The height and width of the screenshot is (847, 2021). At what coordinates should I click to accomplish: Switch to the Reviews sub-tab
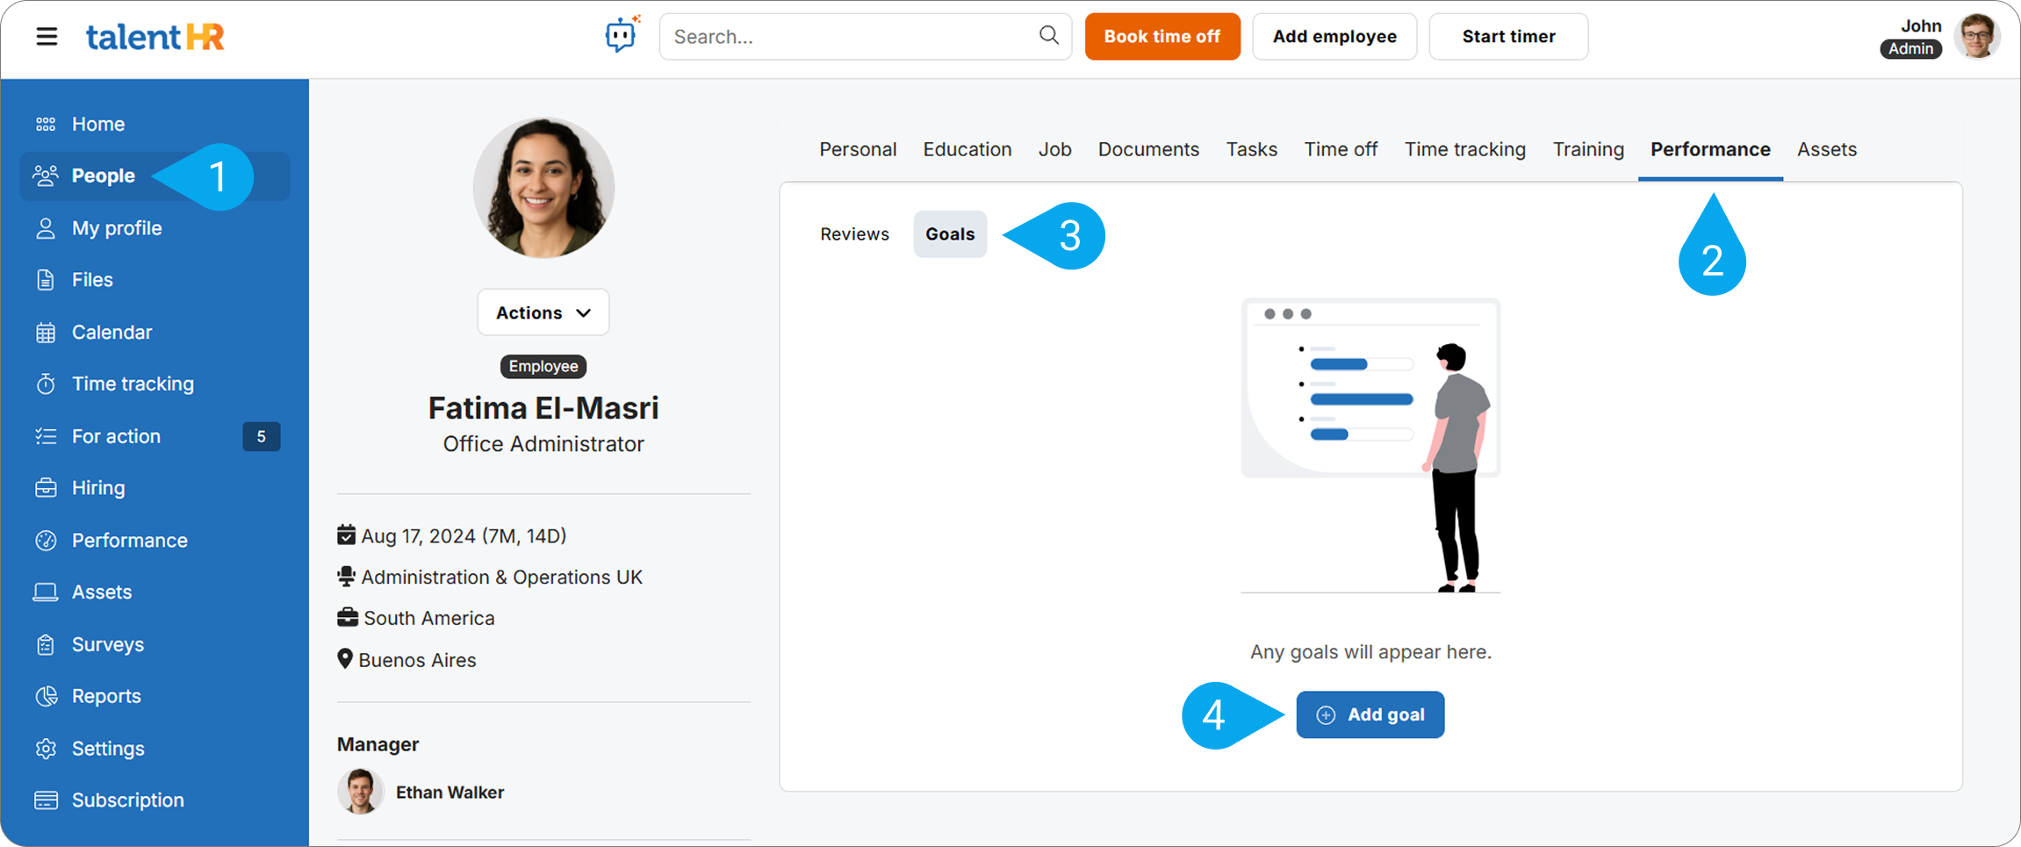click(854, 234)
